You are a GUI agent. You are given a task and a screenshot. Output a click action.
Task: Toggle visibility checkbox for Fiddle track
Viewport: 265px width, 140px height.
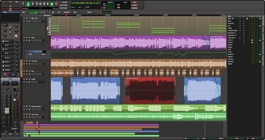240,27
